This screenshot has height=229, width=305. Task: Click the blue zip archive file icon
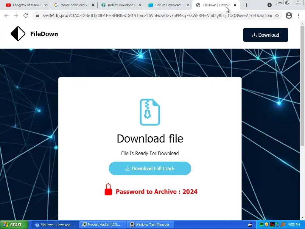pyautogui.click(x=150, y=112)
